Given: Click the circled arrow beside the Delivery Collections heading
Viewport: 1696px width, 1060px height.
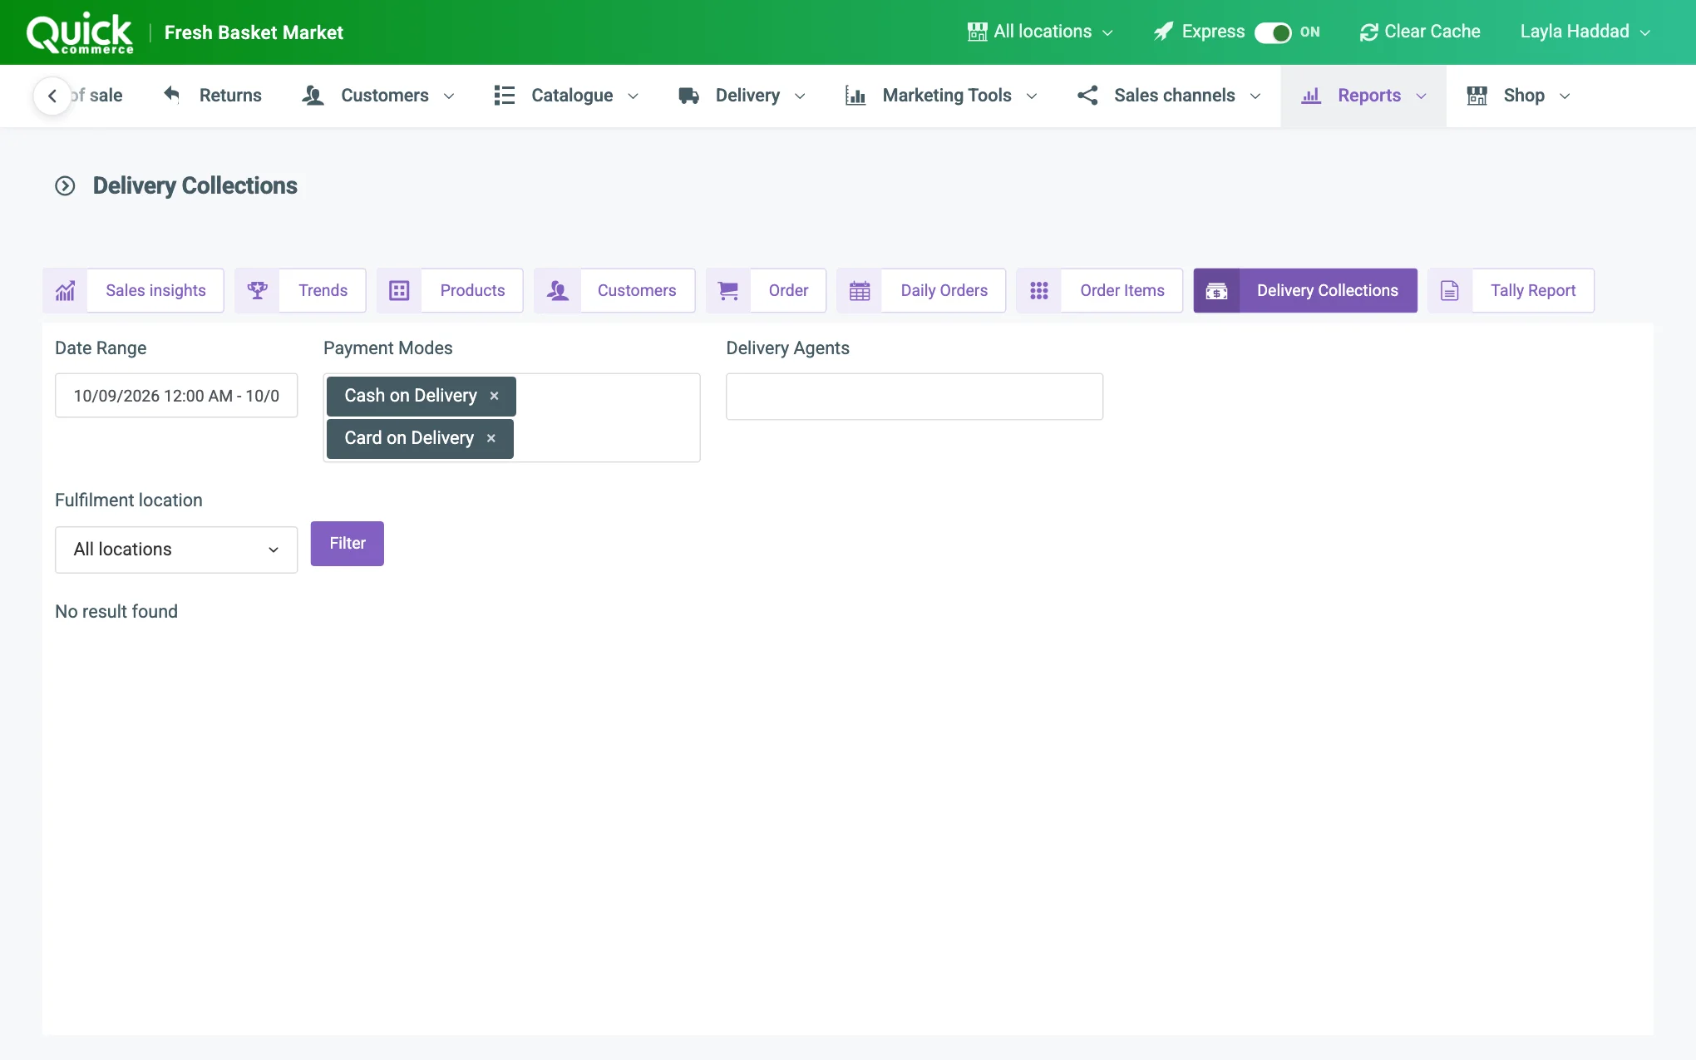Looking at the screenshot, I should pos(65,185).
